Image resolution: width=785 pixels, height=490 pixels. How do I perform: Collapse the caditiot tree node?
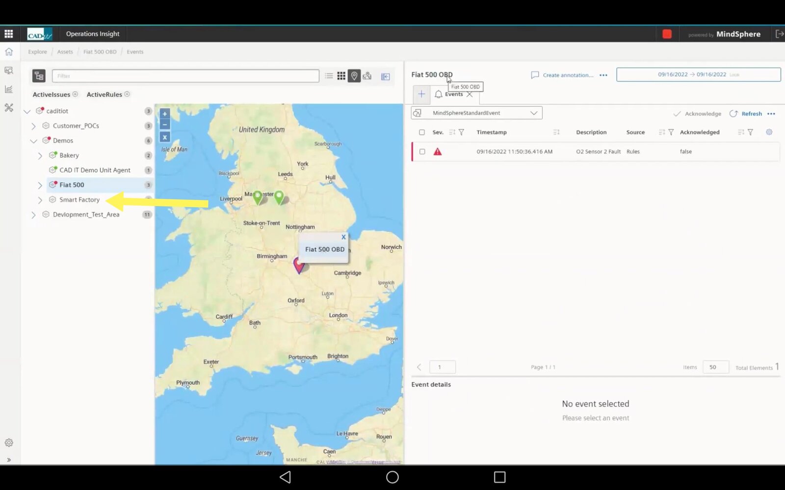point(27,111)
